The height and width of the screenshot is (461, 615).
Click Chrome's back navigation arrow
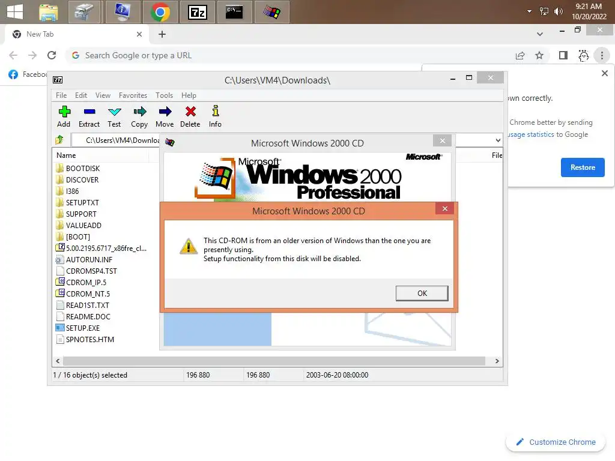coord(13,55)
